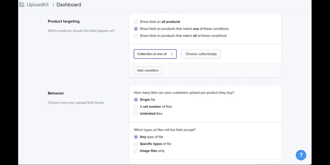Click the up-down arrows on the collection select

172,54
